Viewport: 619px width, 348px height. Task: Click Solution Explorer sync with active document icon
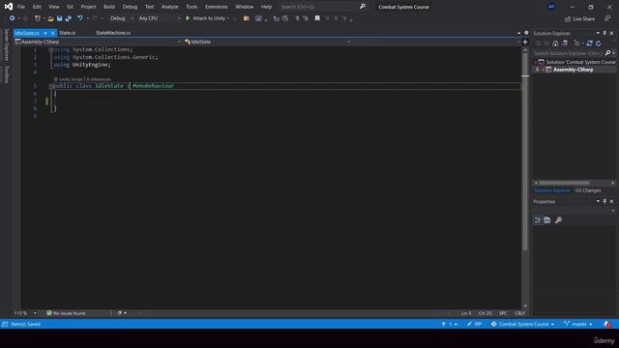click(x=589, y=43)
